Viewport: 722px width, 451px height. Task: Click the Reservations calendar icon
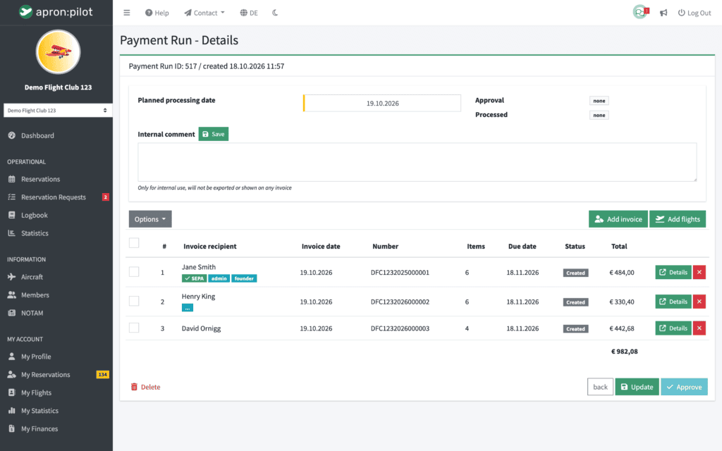click(x=11, y=179)
